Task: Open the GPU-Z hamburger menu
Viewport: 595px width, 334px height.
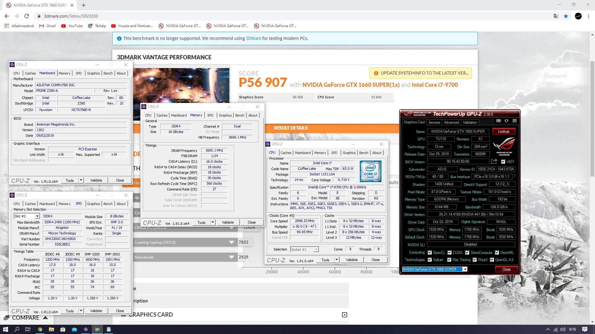Action: click(514, 121)
